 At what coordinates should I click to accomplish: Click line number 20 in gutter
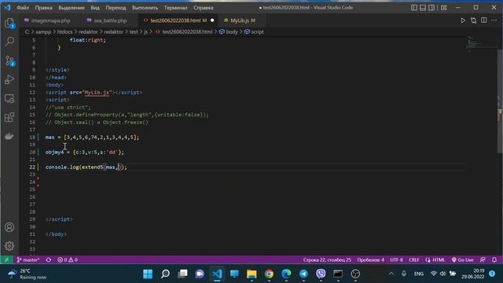point(32,152)
